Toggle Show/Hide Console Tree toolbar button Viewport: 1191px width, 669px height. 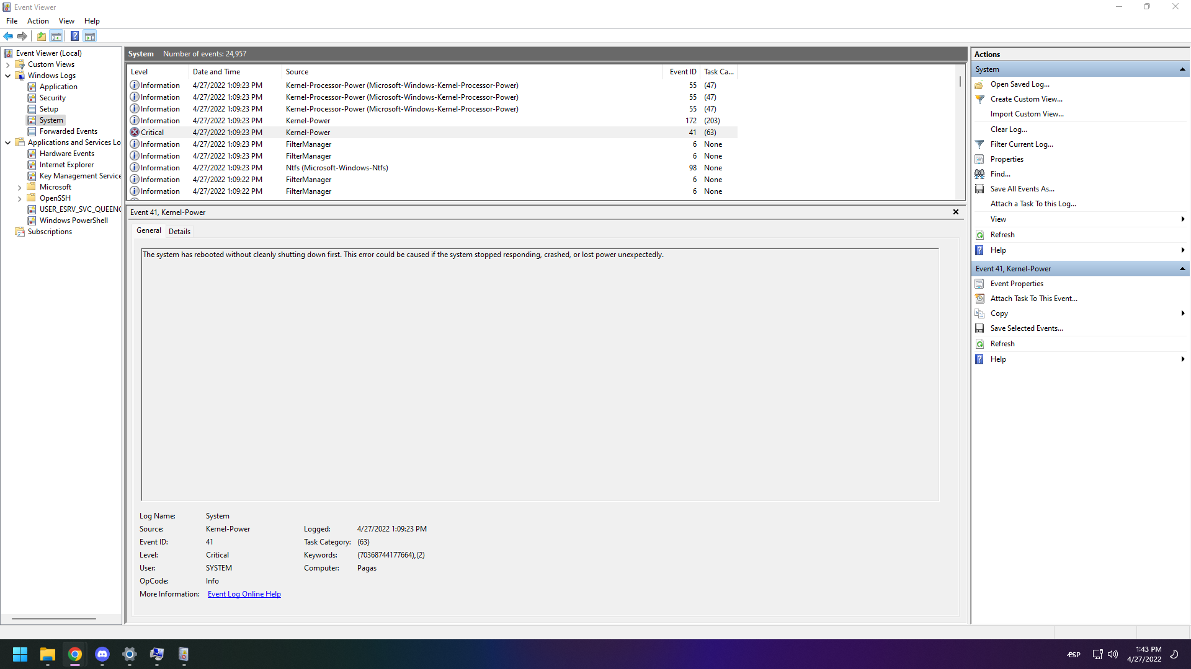tap(56, 36)
